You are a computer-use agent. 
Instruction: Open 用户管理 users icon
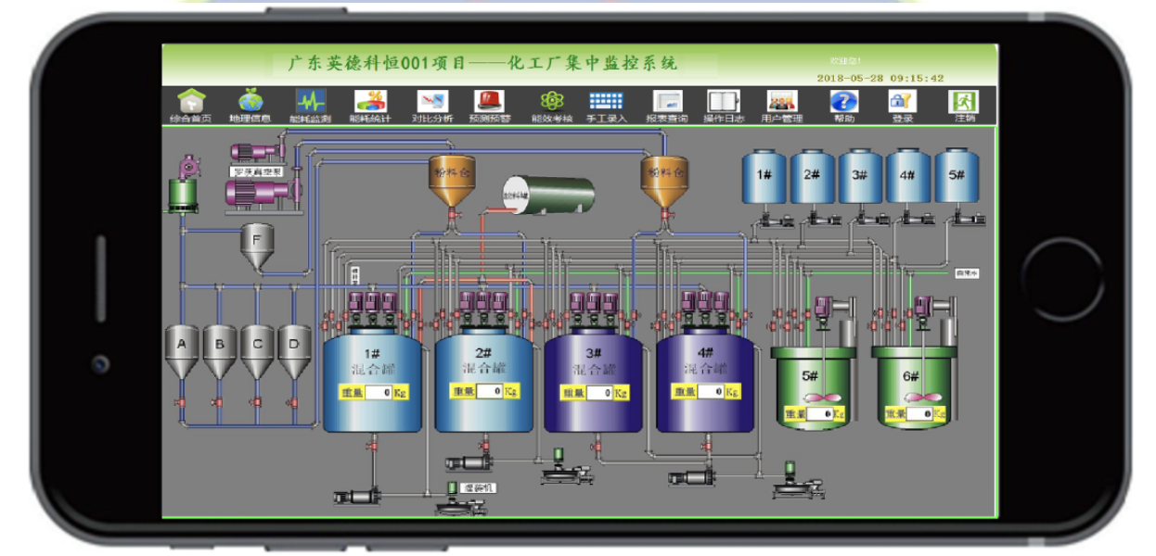(x=781, y=101)
